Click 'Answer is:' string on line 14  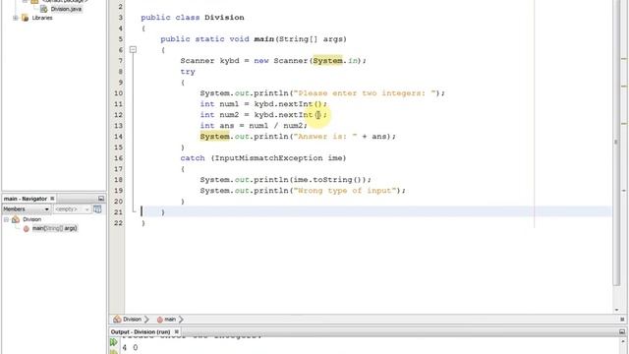click(325, 137)
